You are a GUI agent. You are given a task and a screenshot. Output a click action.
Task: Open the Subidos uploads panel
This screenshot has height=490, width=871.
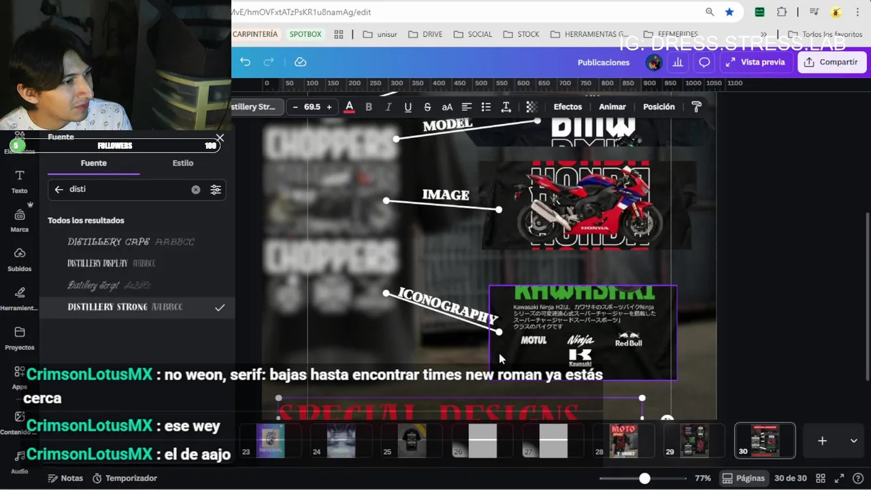[x=19, y=260]
